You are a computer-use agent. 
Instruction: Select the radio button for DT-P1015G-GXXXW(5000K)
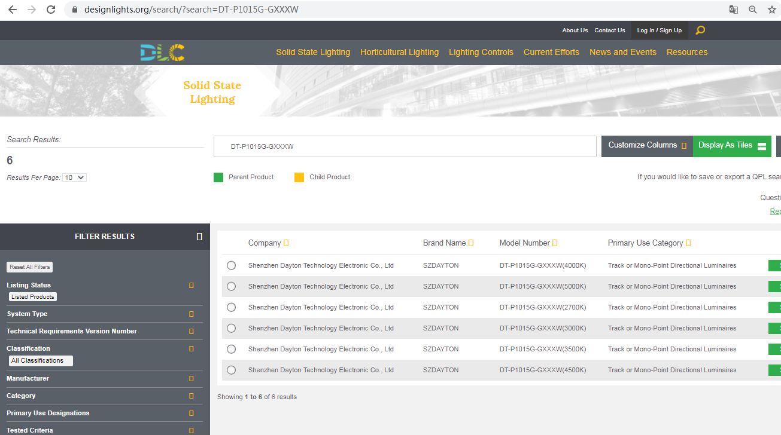[x=232, y=287]
